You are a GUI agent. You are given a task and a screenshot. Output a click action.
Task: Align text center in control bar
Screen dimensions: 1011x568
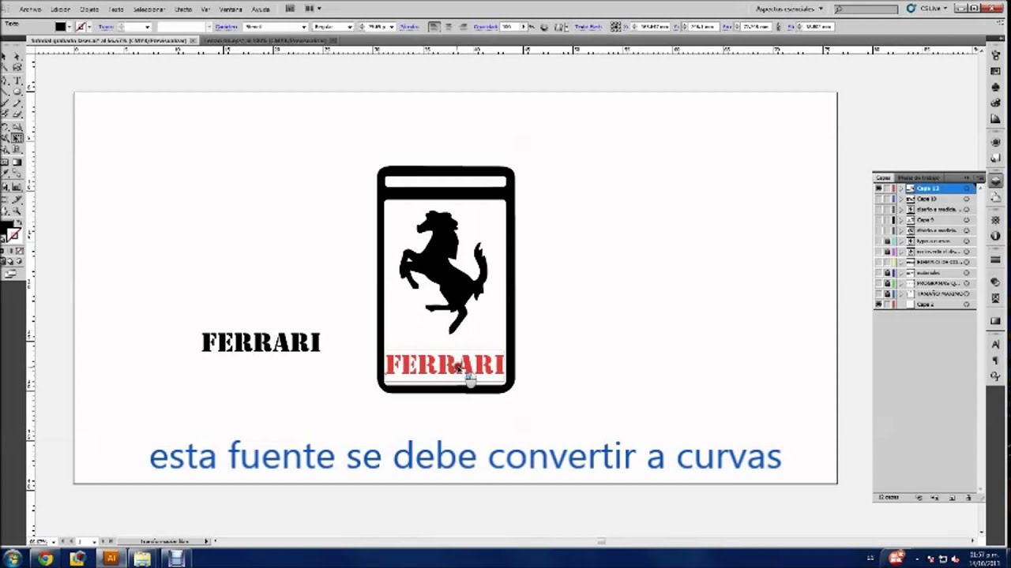click(x=448, y=26)
